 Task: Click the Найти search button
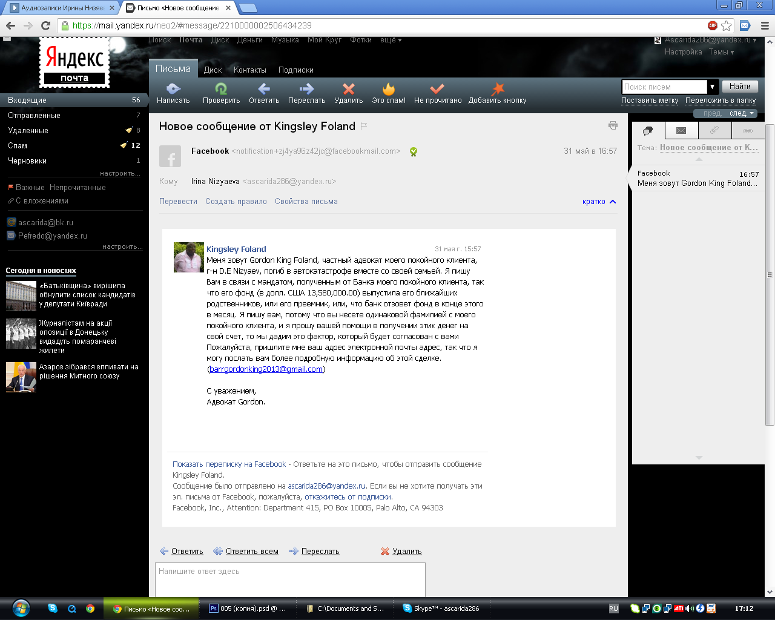740,87
